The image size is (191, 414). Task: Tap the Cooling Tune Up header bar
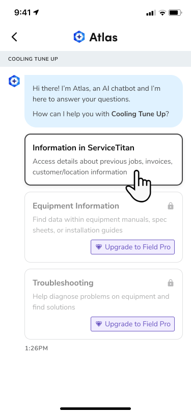point(96,59)
